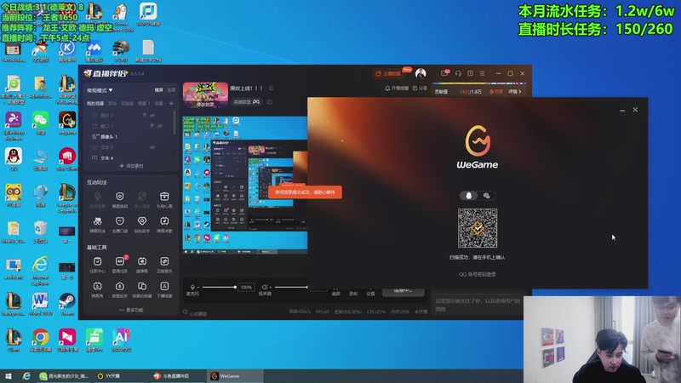Screen dimensions: 681x383
Task: Switch the layout to 横屏
Action: tap(159, 90)
